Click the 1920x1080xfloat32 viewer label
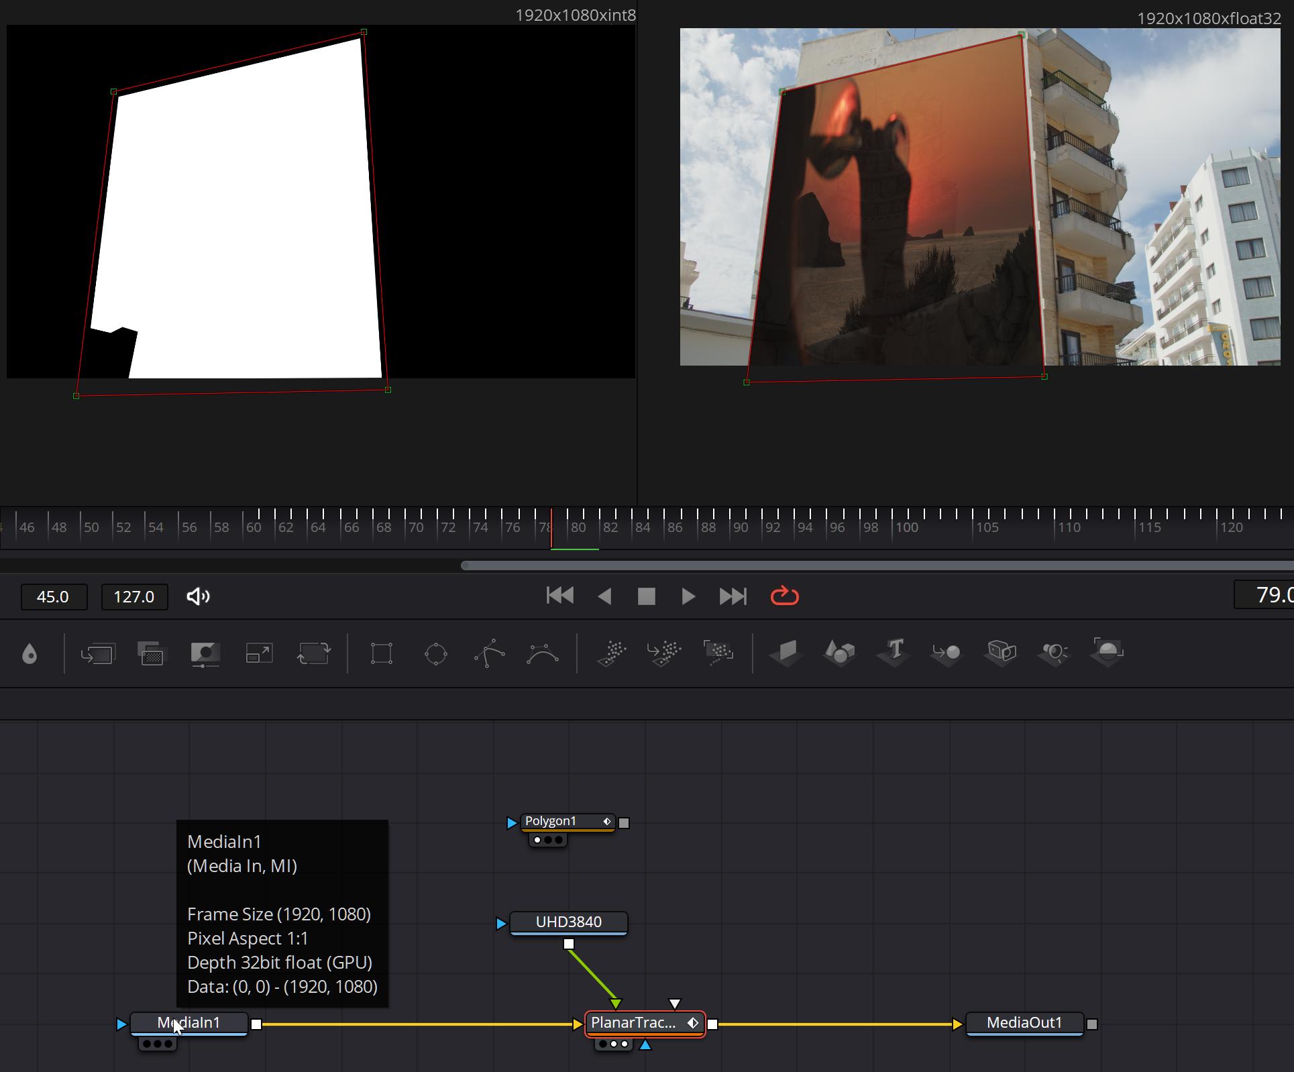 (x=1209, y=18)
